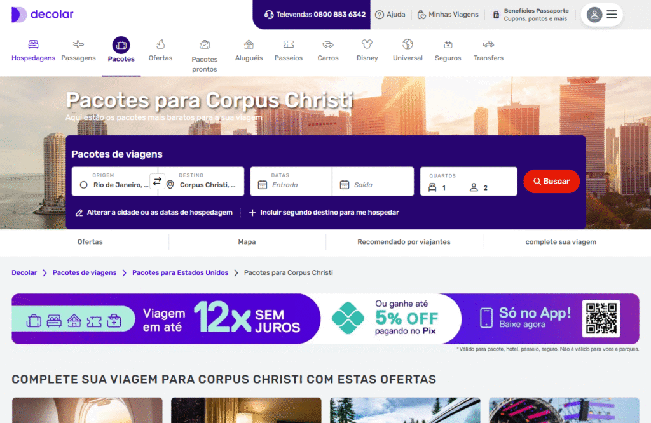Open the Disney mouse-ears icon

coord(367,44)
